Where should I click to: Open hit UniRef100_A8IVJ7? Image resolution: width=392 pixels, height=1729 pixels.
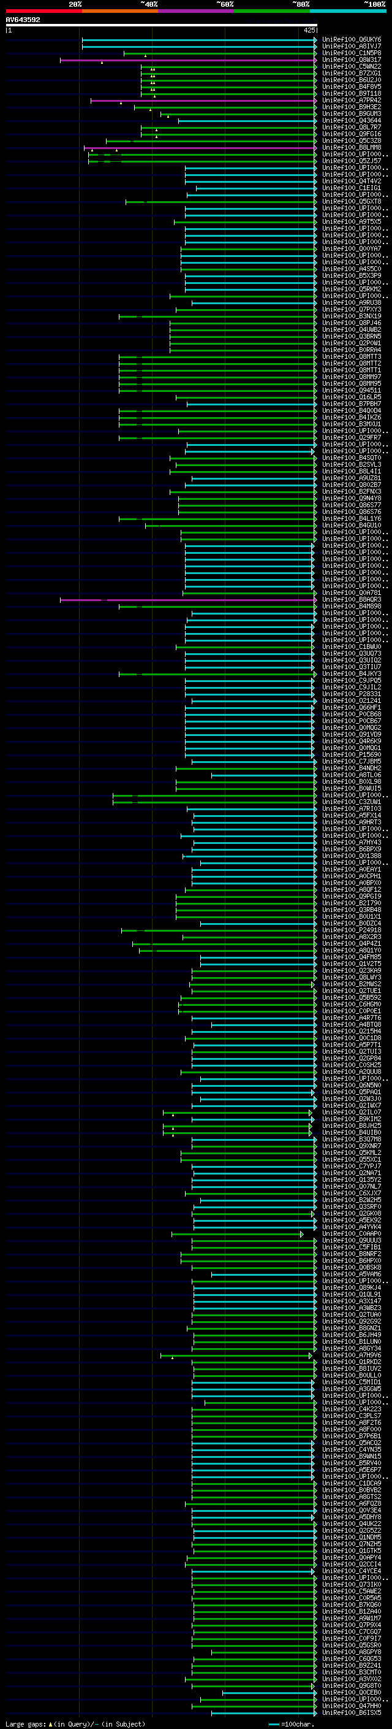(352, 47)
